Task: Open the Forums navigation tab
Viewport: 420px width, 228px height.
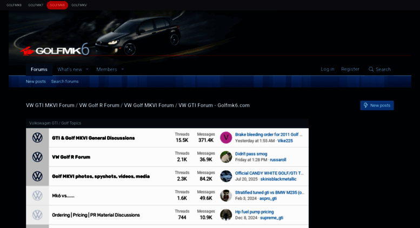Action: 39,70
